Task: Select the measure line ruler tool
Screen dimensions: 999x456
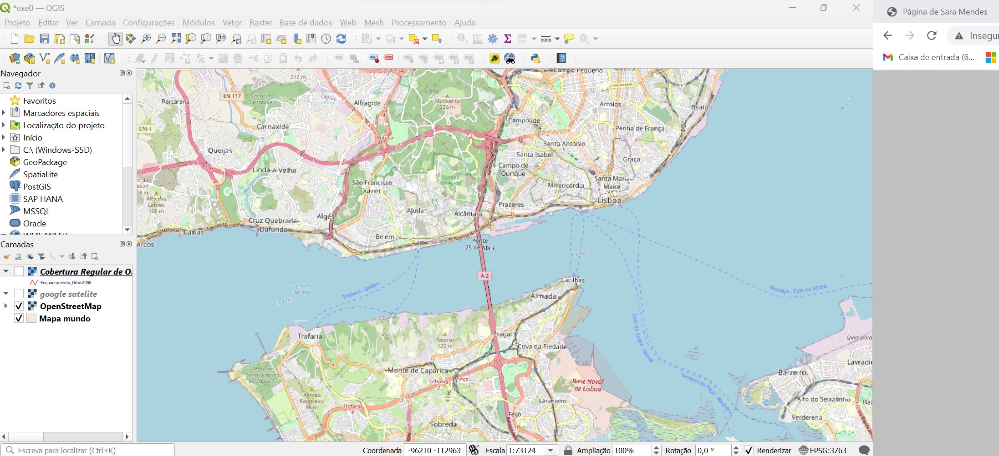Action: coord(546,39)
